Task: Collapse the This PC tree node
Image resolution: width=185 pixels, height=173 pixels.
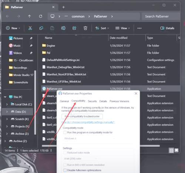Action: pos(5,97)
